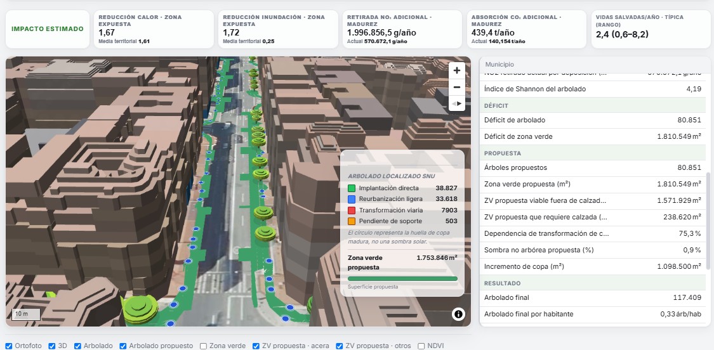Select the Déficit de zona verde row
The width and height of the screenshot is (714, 350).
pyautogui.click(x=593, y=136)
